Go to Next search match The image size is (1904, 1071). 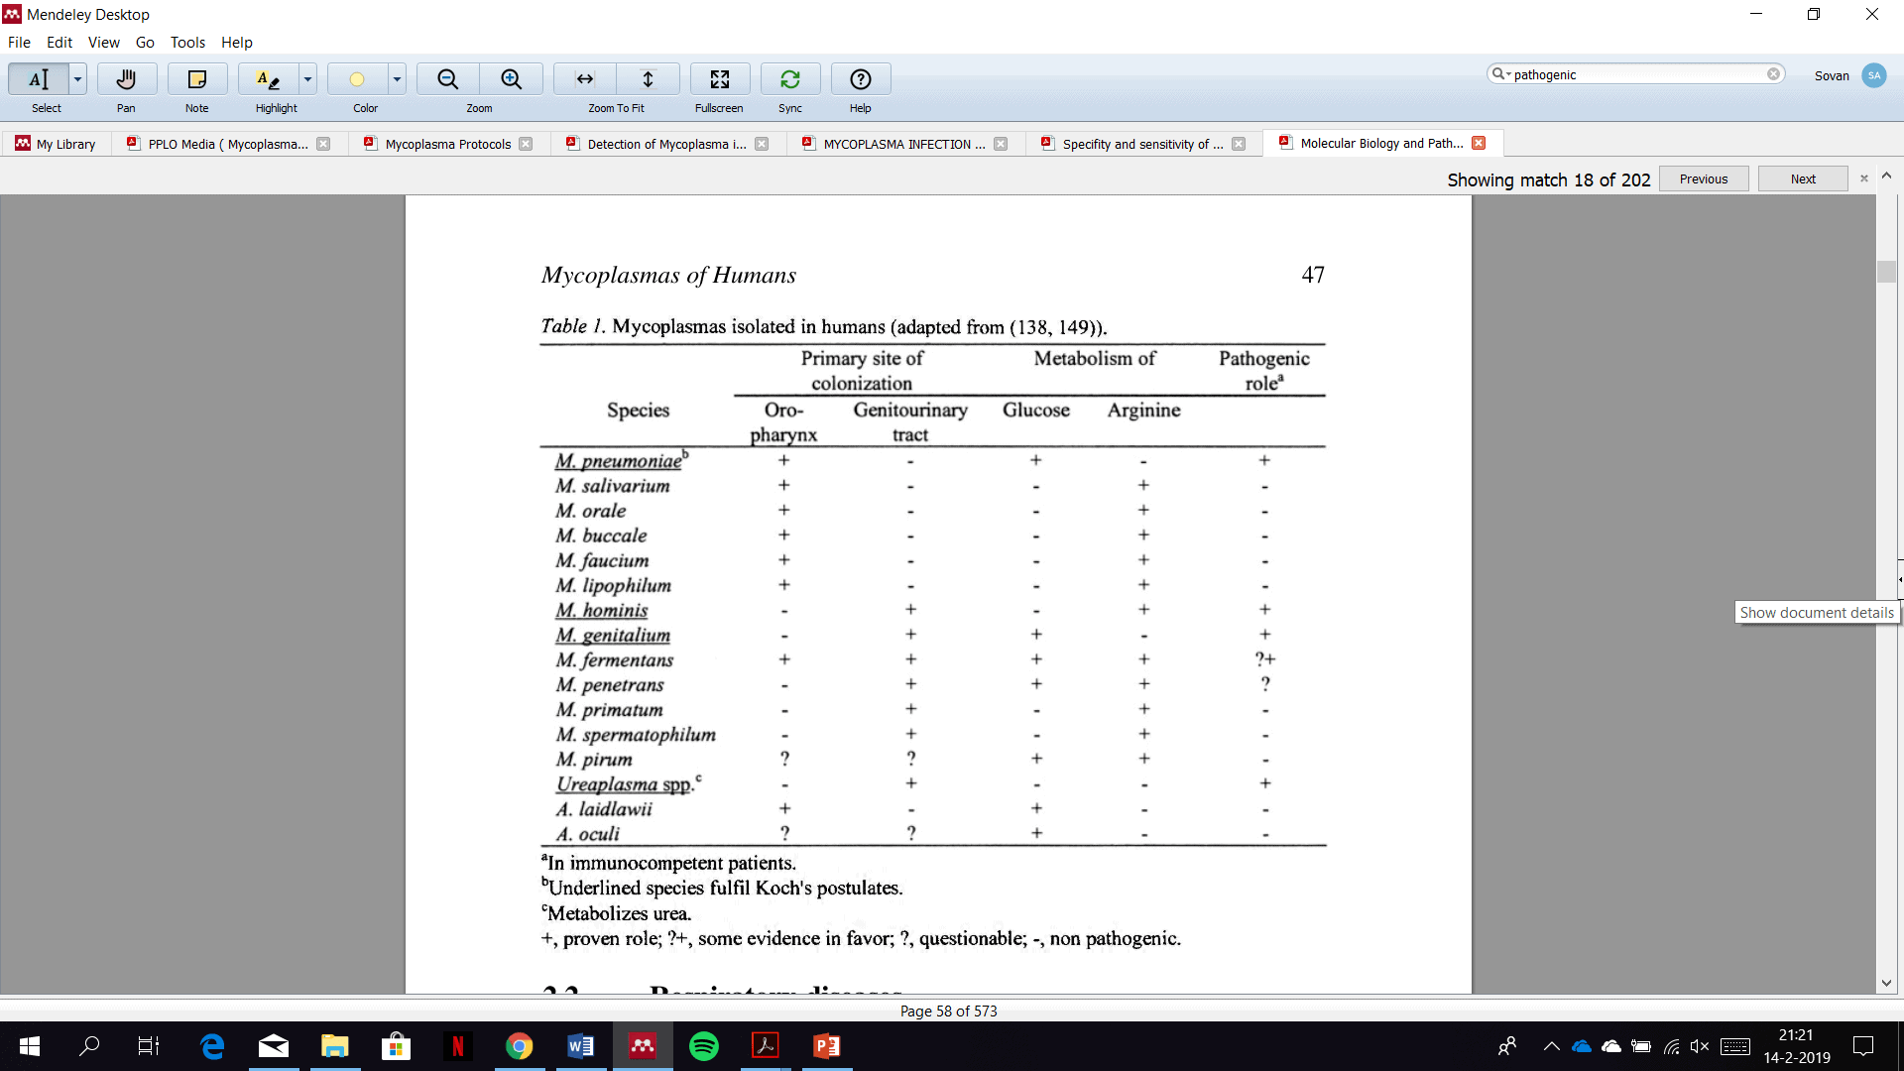(1803, 179)
